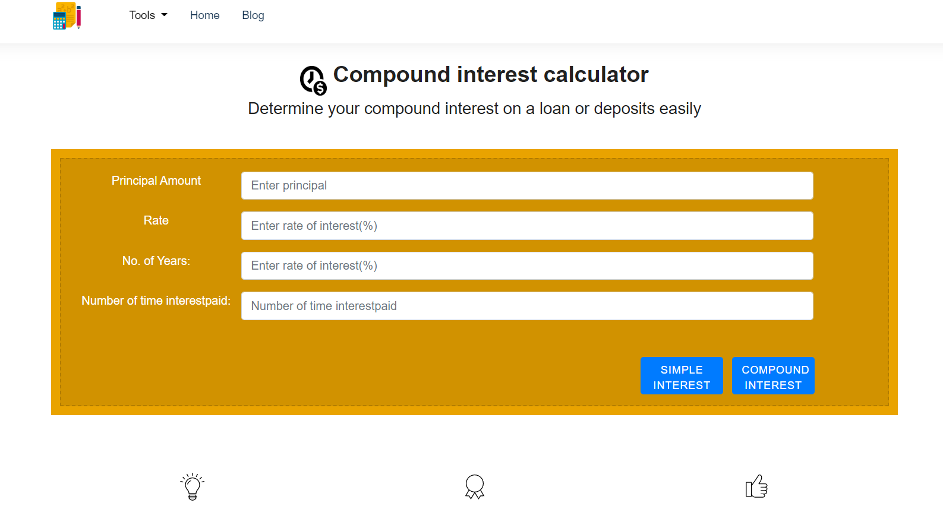The image size is (943, 509).
Task: Open the Blog link in the navbar
Action: (253, 15)
